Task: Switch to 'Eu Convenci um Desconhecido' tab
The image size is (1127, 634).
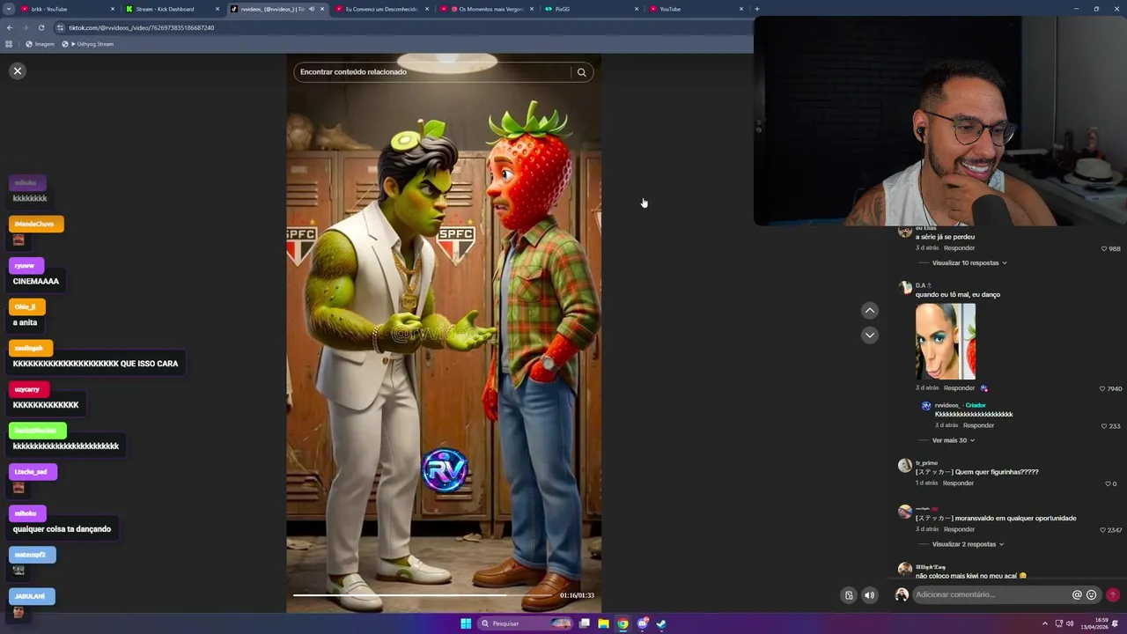Action: click(x=381, y=9)
